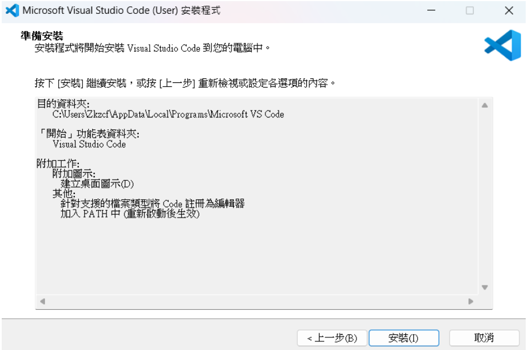The image size is (528, 350).
Task: Click the 目的資料夾 label
Action: (x=63, y=104)
